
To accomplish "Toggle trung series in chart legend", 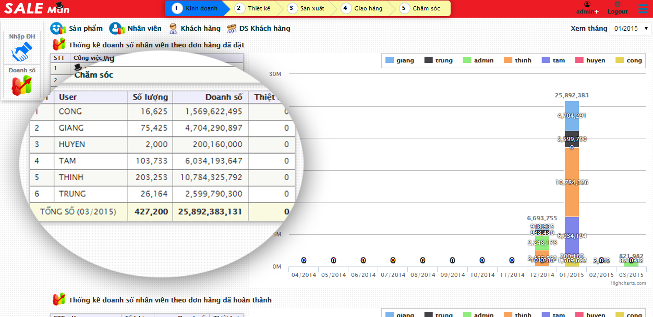I will (438, 60).
